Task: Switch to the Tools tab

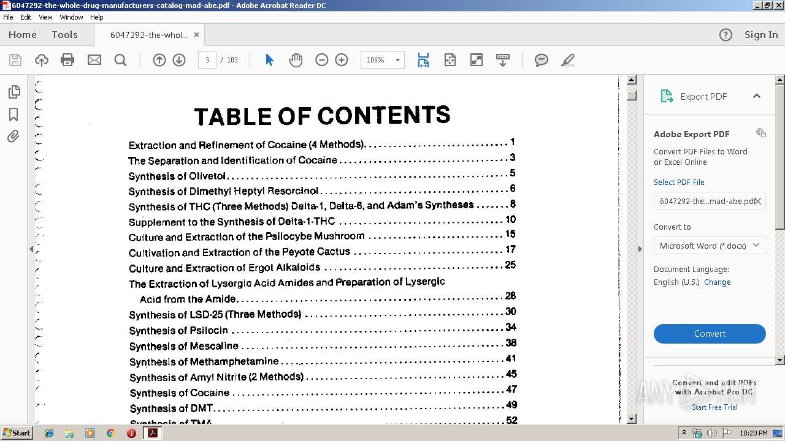Action: point(64,35)
